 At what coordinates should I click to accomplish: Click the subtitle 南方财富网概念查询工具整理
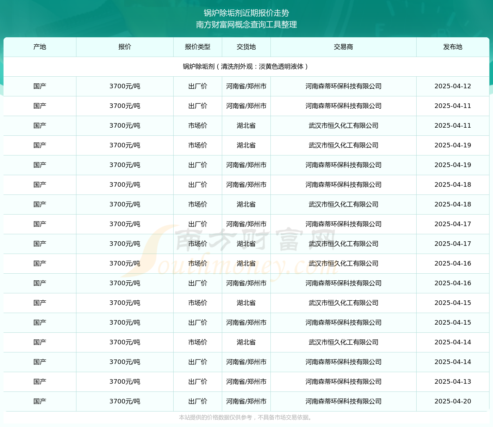(246, 25)
